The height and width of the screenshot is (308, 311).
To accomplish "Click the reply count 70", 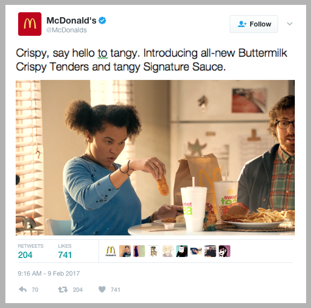I will pos(35,290).
